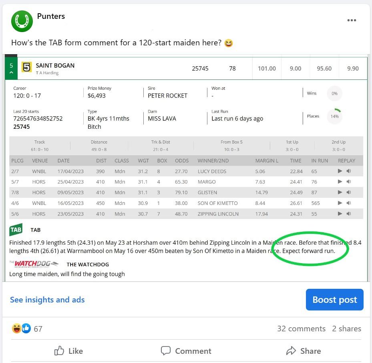Play audio for the Son of Kimetto race
The image size is (372, 363).
coord(348,203)
